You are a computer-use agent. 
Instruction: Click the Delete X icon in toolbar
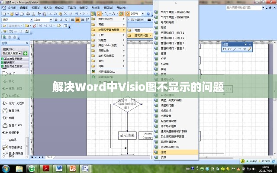(x=65, y=14)
